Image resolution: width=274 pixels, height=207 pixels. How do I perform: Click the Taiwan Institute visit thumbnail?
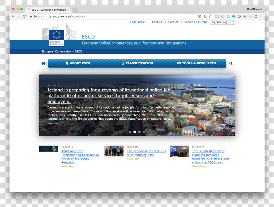click(179, 151)
